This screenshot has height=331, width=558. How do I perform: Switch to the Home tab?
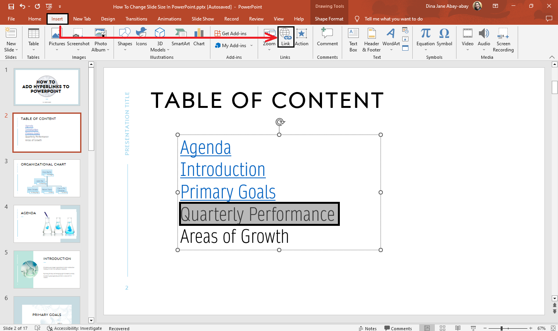(x=34, y=19)
